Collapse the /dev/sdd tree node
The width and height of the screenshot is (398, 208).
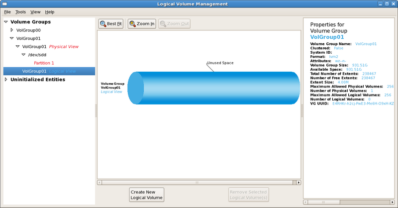23,55
